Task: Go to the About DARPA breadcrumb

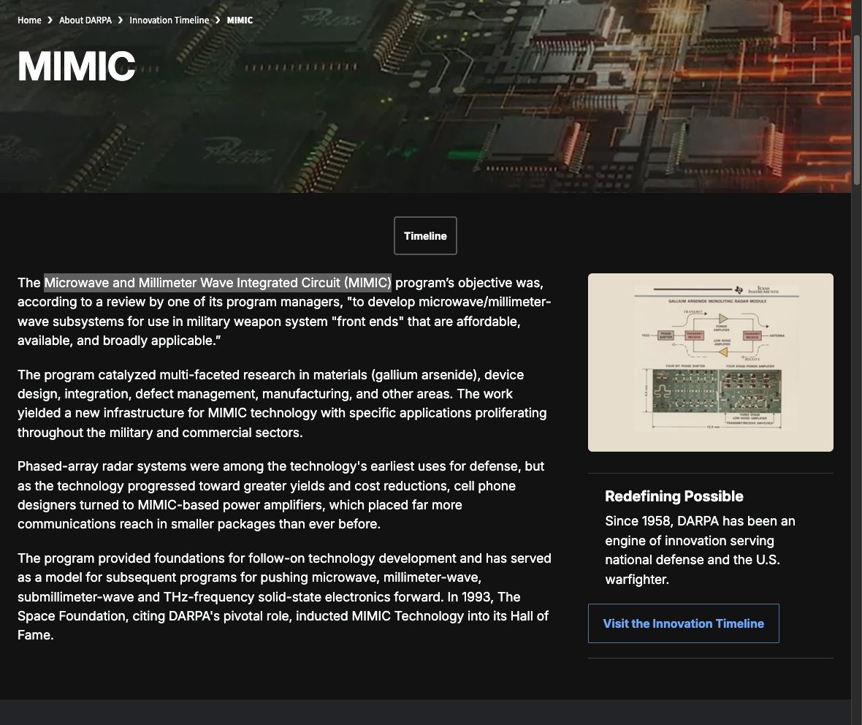Action: (85, 20)
